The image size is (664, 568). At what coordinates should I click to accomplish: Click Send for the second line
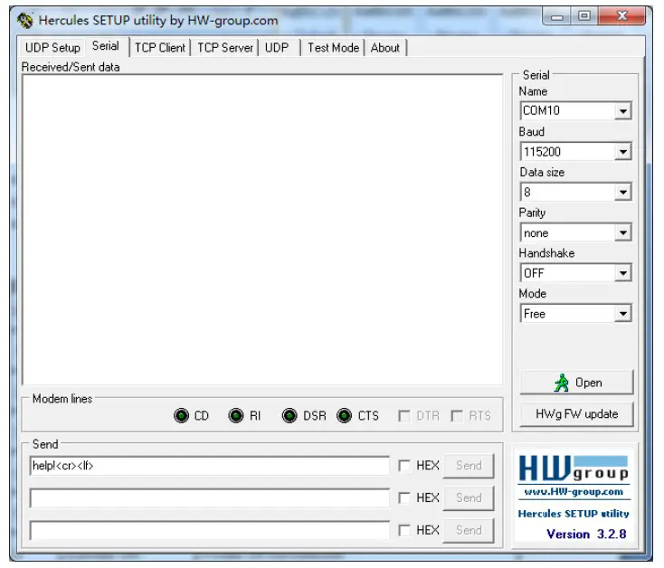click(x=469, y=497)
